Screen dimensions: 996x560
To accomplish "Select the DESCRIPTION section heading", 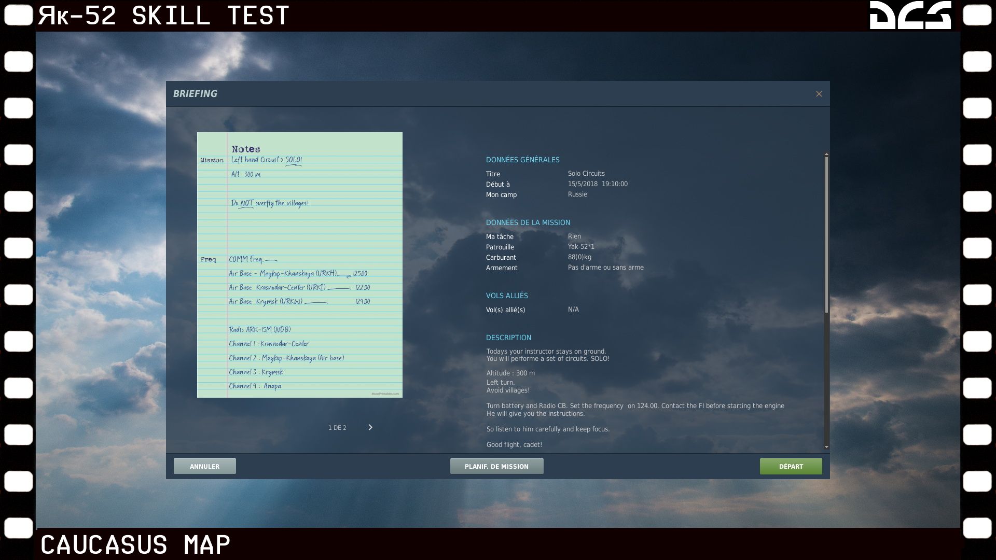I will point(508,338).
